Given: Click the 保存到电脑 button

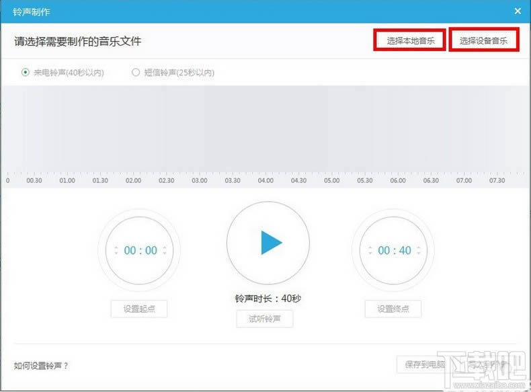Looking at the screenshot, I should (425, 364).
